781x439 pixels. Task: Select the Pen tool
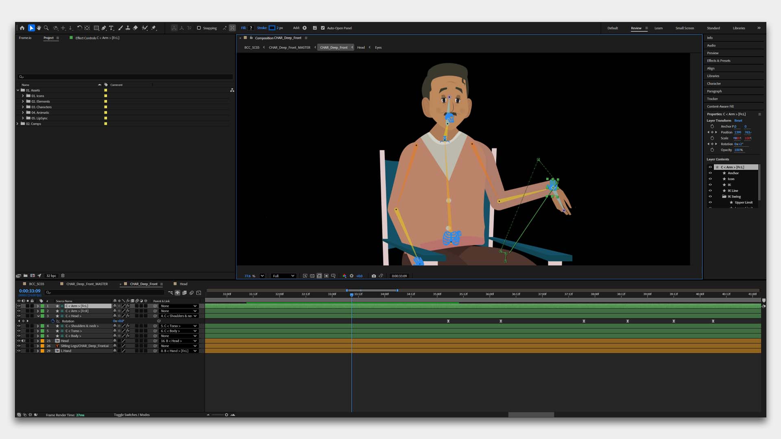(104, 28)
